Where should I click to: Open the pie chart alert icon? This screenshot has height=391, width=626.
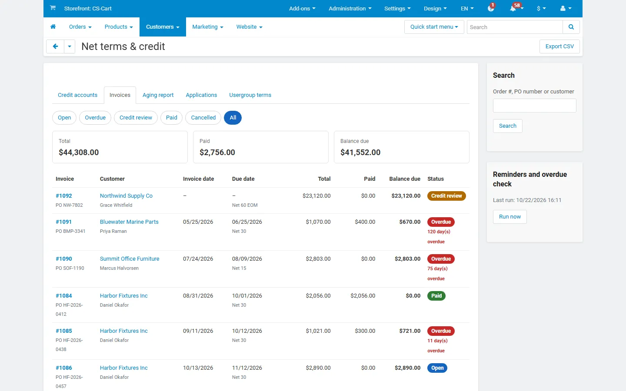(x=491, y=8)
